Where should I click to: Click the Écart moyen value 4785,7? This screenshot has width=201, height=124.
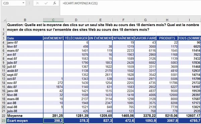click(x=190, y=121)
